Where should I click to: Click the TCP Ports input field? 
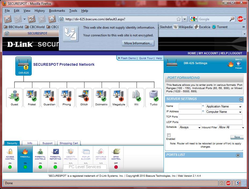[x=211, y=117]
